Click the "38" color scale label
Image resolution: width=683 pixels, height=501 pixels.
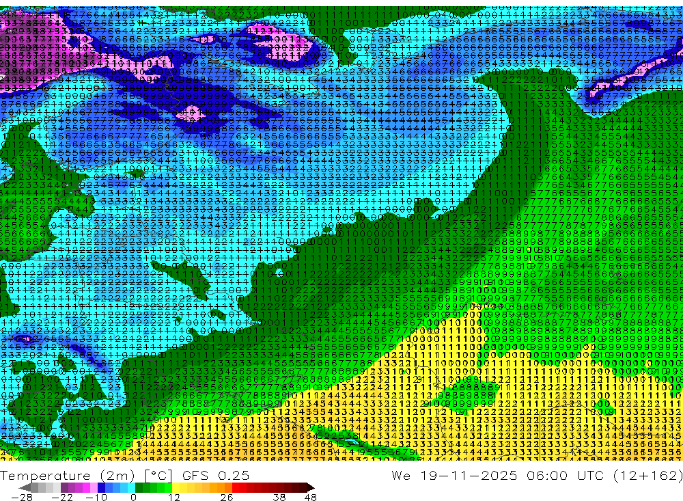(x=279, y=498)
